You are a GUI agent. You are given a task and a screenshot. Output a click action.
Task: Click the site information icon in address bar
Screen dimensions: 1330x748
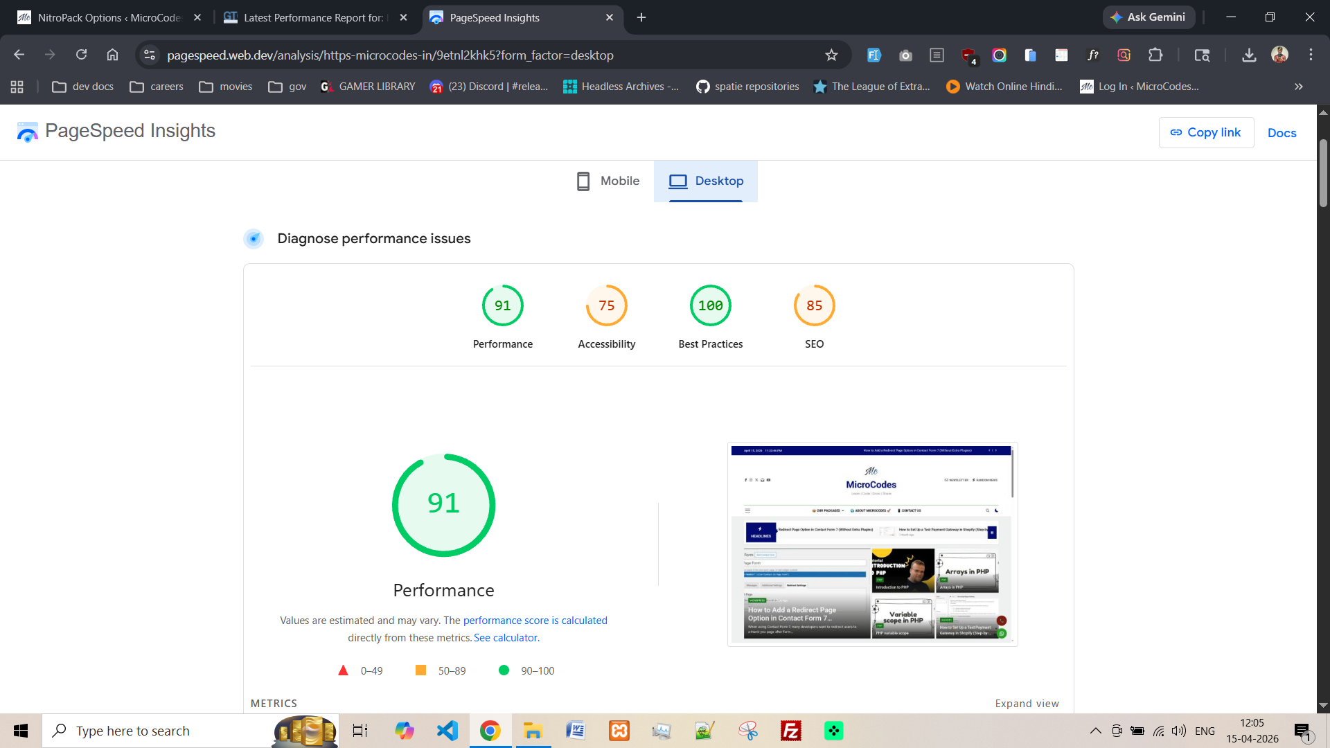click(x=150, y=55)
